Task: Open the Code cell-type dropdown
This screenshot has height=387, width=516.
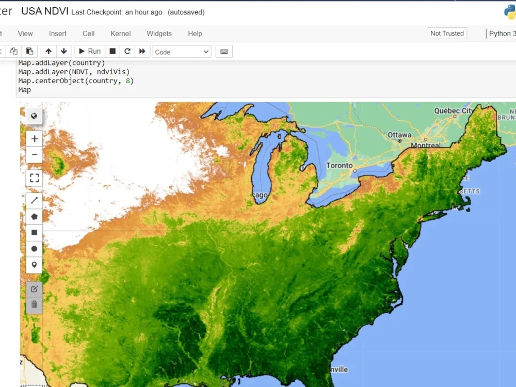Action: pyautogui.click(x=182, y=52)
